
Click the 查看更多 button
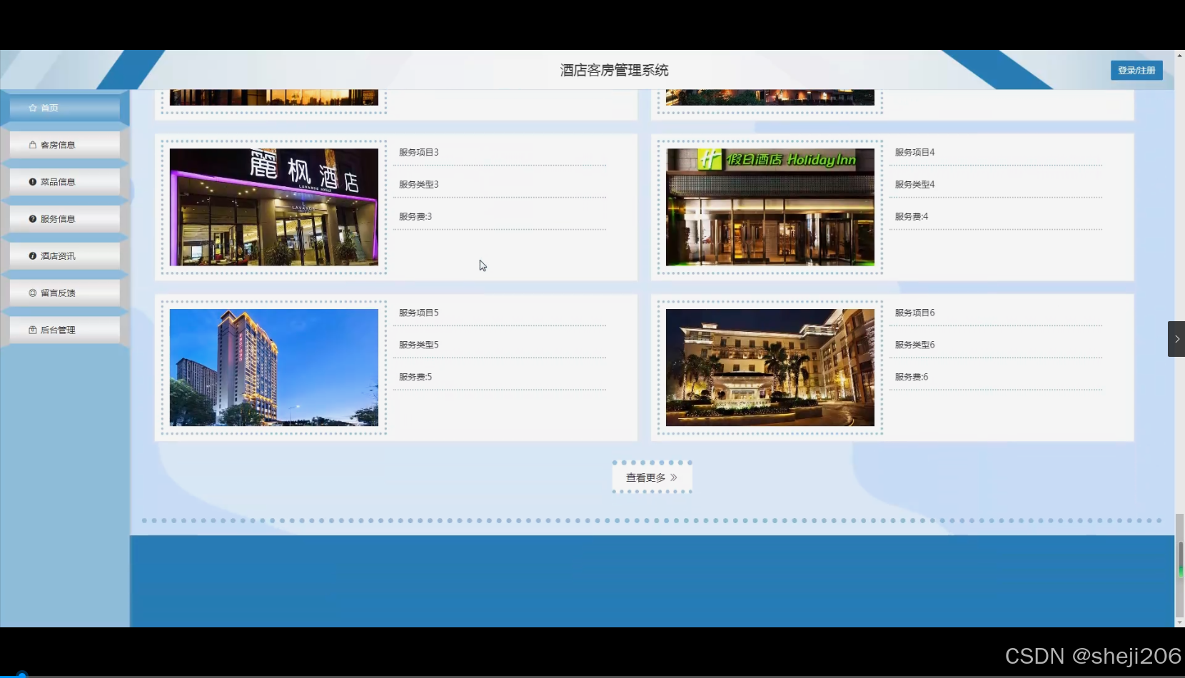pos(652,477)
